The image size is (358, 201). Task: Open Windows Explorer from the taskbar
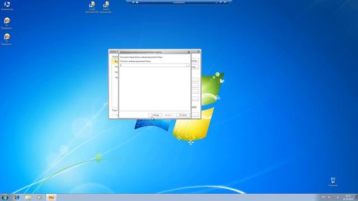click(28, 197)
